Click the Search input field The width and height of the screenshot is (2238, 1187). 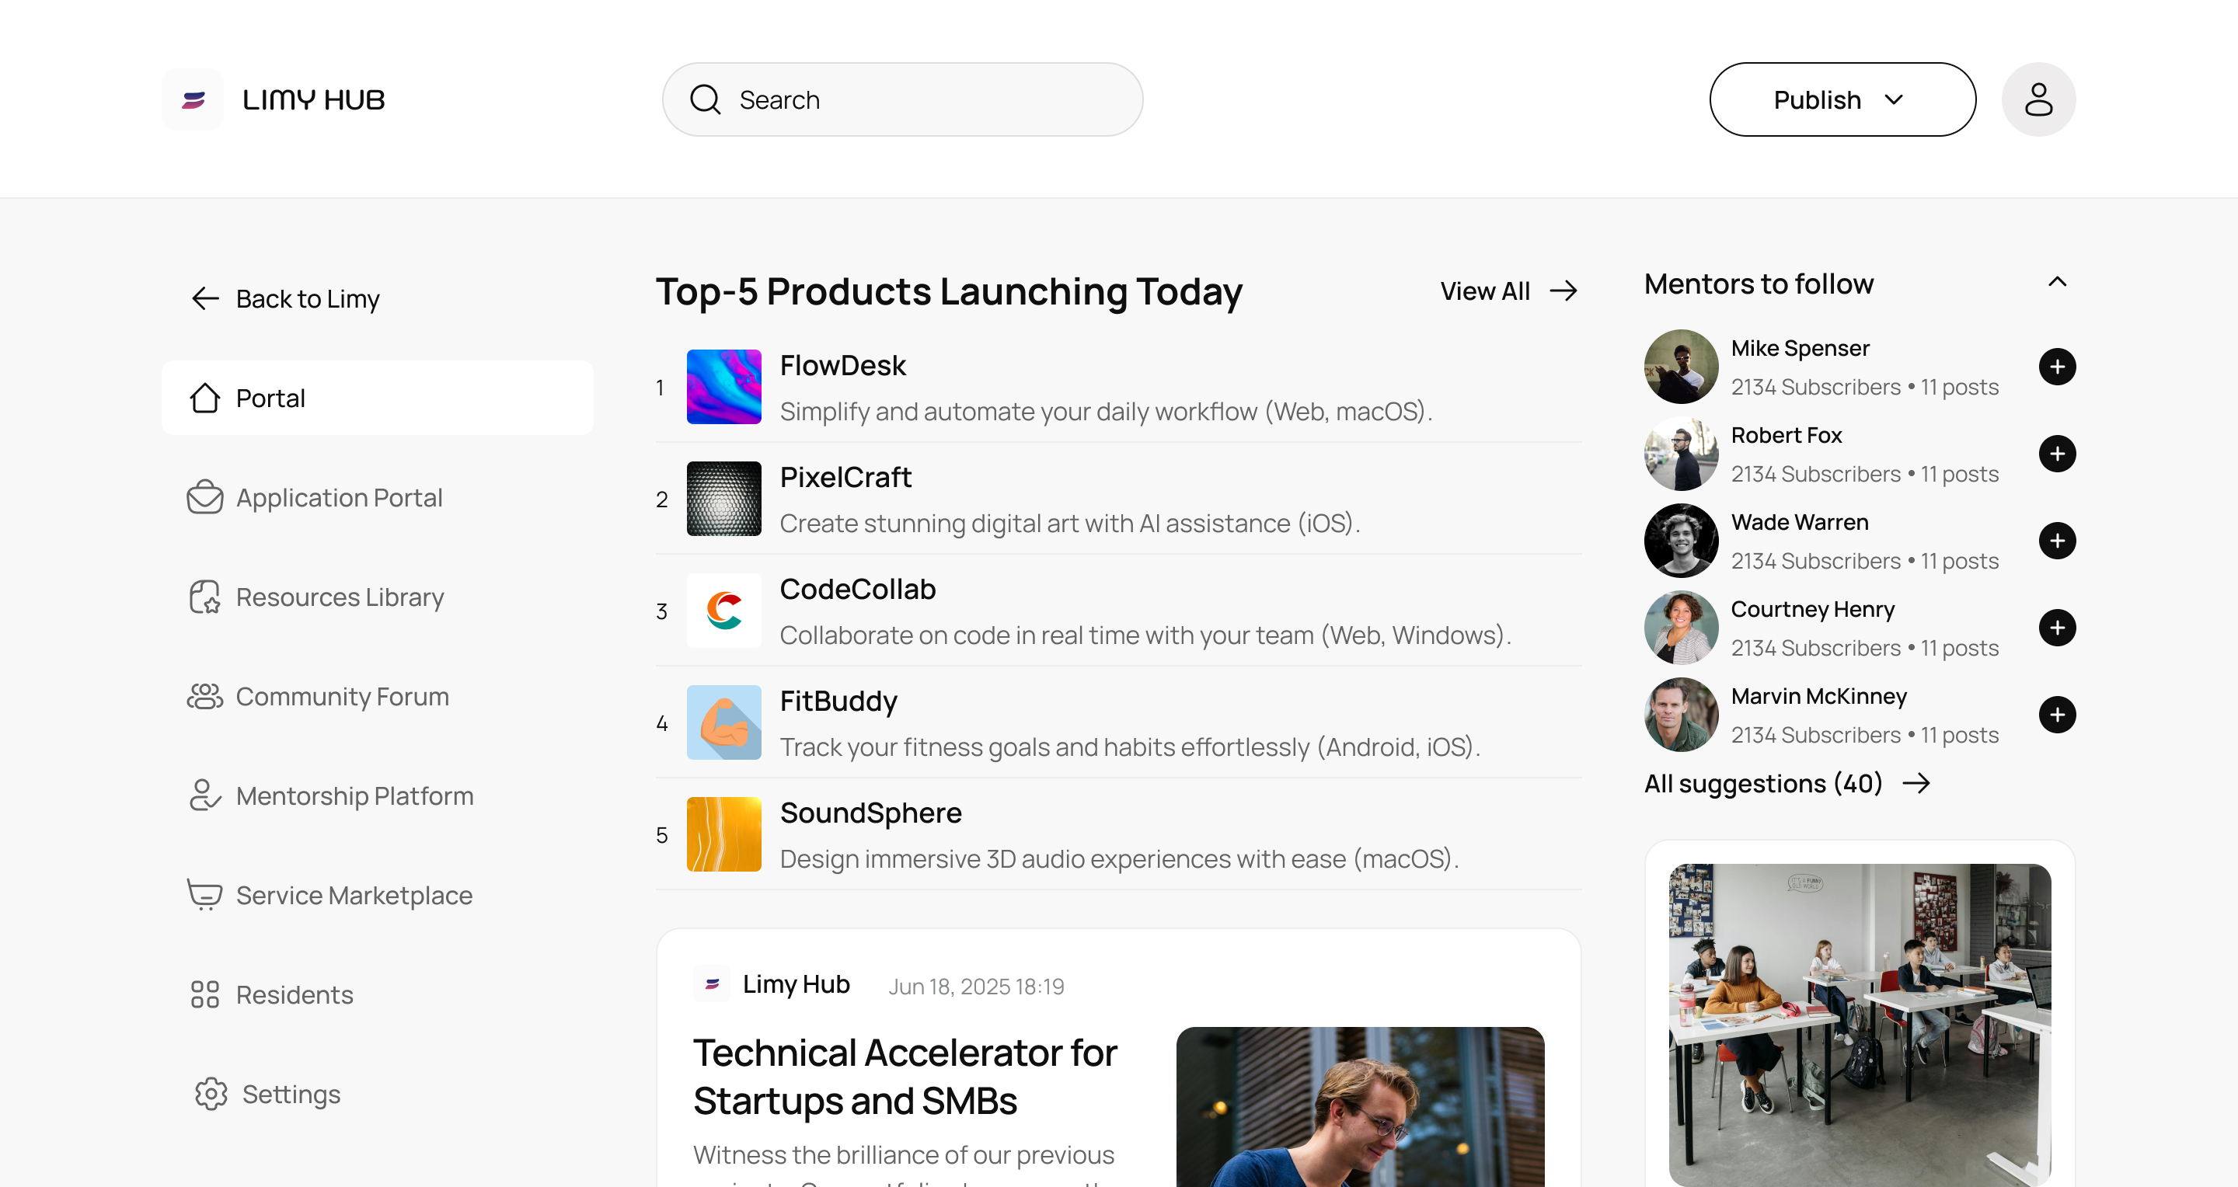point(901,99)
